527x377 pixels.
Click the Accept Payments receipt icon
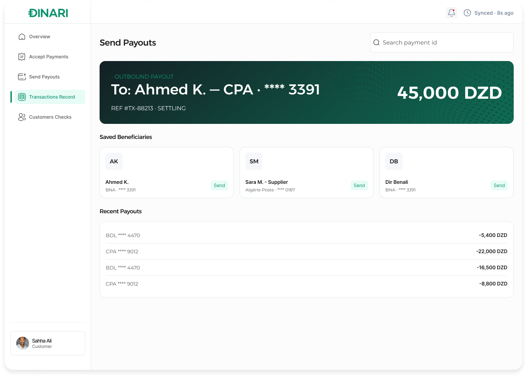(22, 57)
